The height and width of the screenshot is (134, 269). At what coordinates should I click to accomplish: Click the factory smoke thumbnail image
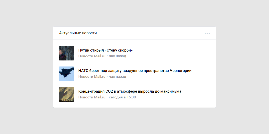pyautogui.click(x=66, y=94)
